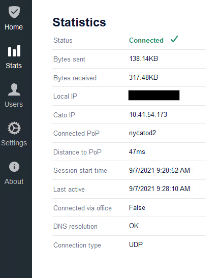Image resolution: width=219 pixels, height=278 pixels.
Task: Click the Stats sidebar label
Action: [x=14, y=66]
